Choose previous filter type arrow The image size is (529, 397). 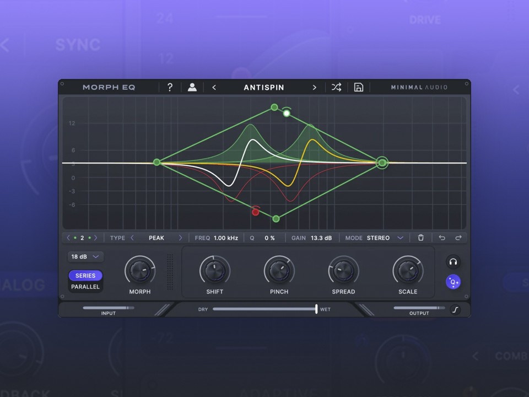(132, 238)
